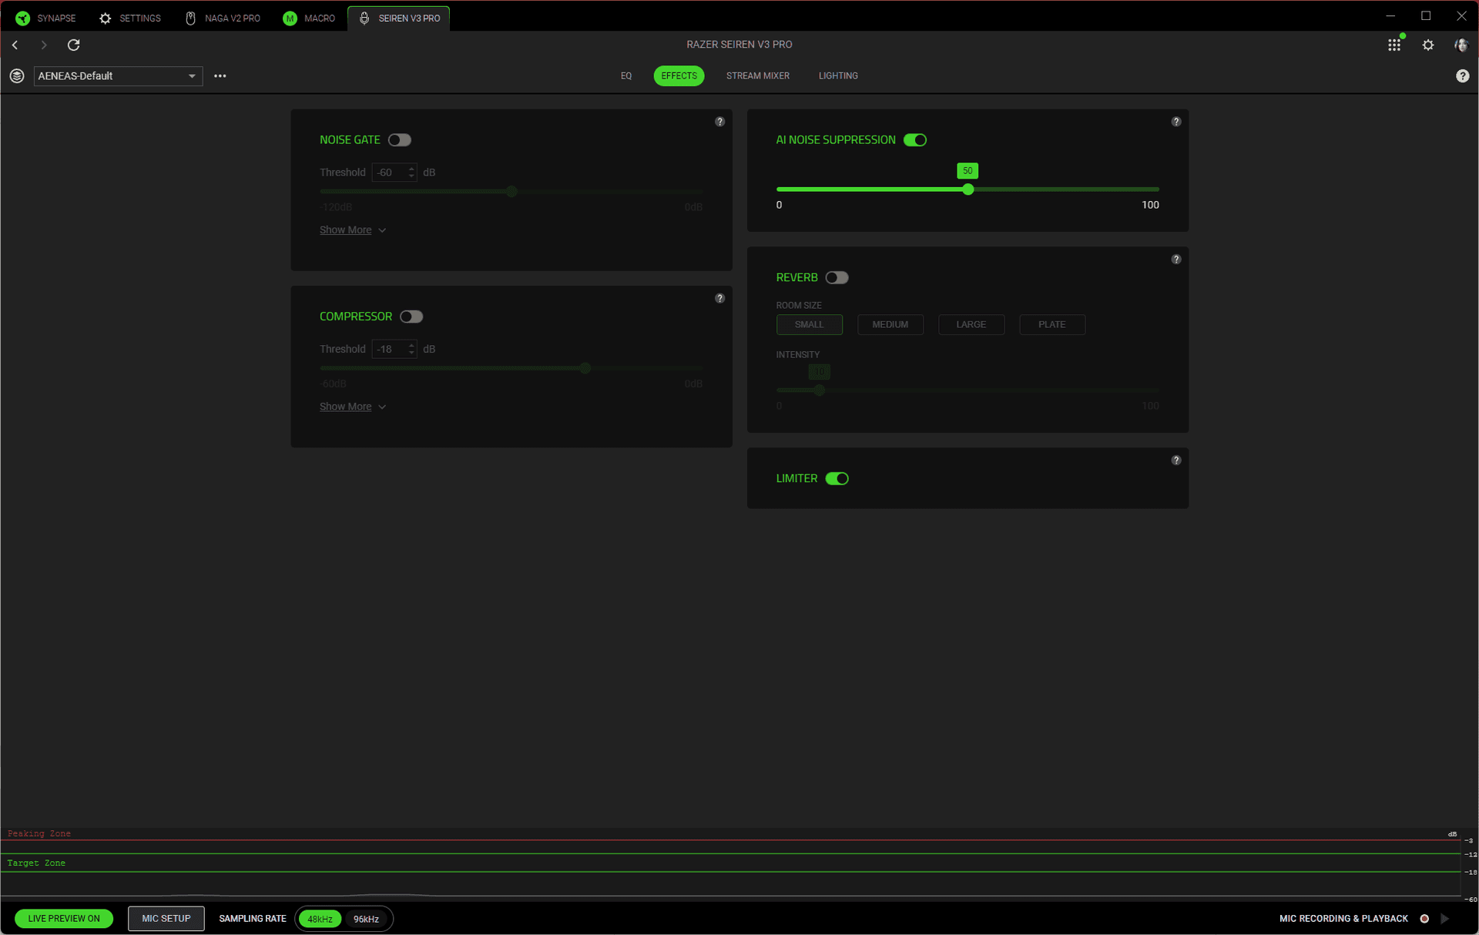Open Noise Gate help tooltip icon
The width and height of the screenshot is (1479, 935).
(x=720, y=122)
